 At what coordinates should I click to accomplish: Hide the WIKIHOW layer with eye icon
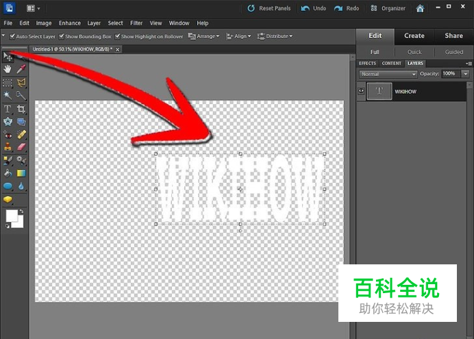click(361, 91)
